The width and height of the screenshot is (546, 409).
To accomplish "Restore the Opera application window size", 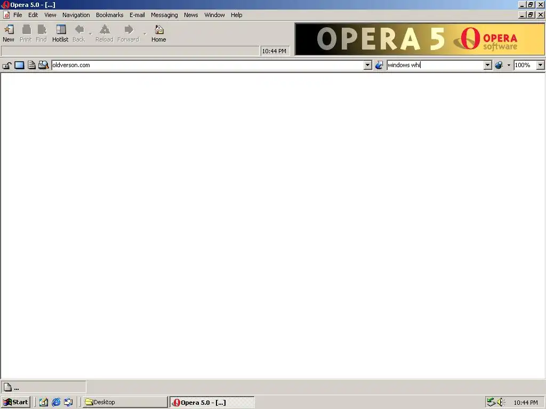I will [531, 5].
